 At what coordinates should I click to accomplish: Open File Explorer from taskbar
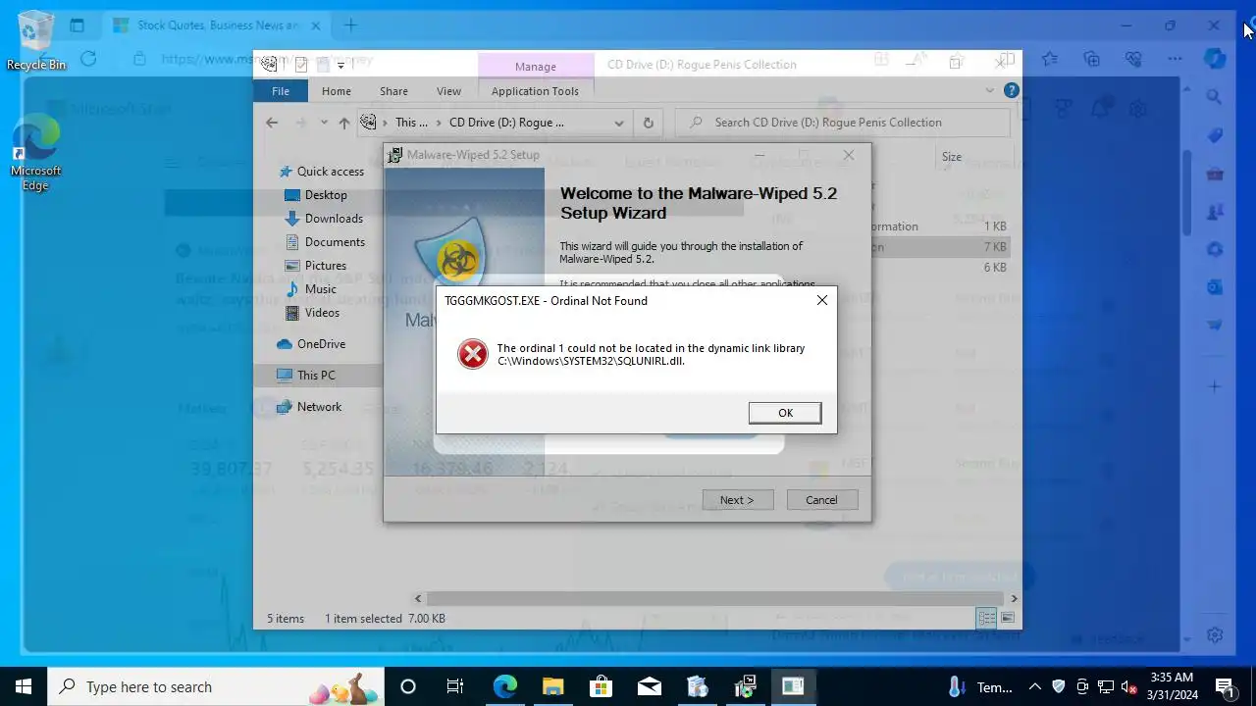tap(552, 686)
